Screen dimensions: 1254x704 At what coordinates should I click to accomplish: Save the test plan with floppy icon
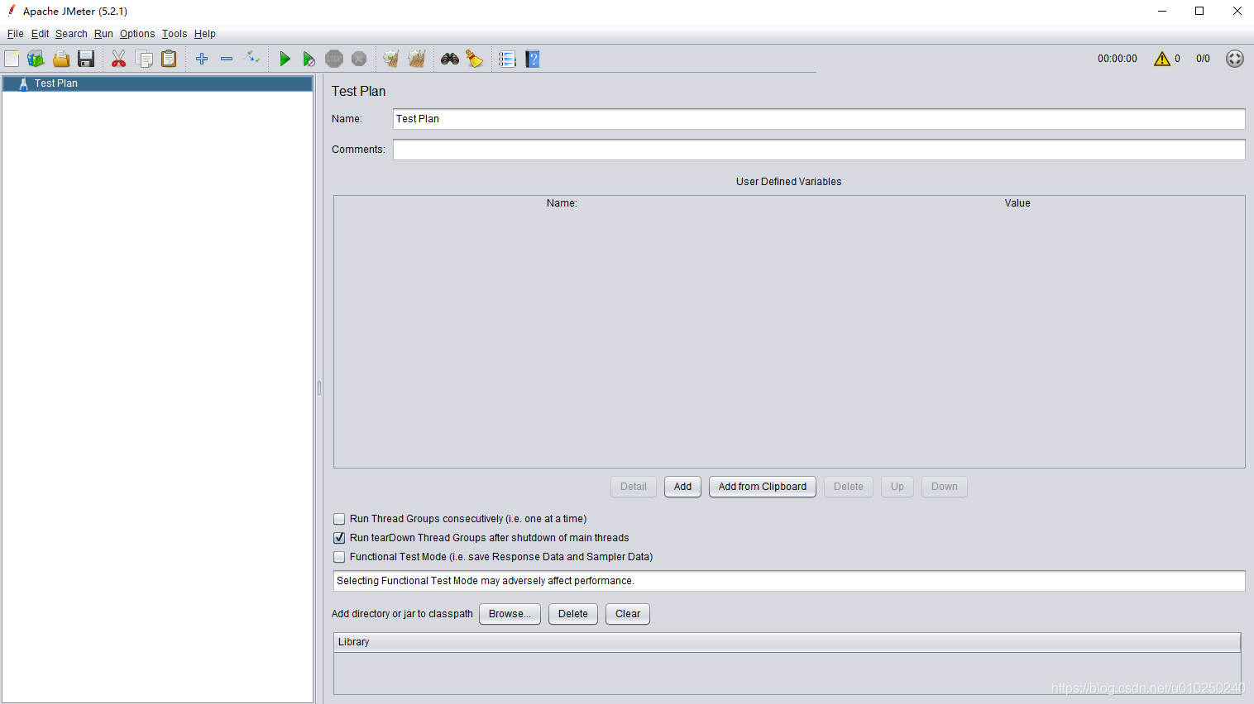86,59
